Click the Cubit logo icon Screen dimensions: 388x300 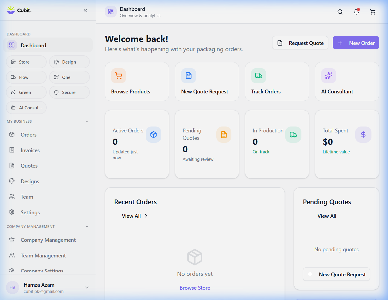(11, 10)
